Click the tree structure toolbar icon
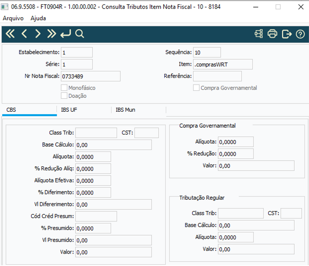 (x=259, y=34)
